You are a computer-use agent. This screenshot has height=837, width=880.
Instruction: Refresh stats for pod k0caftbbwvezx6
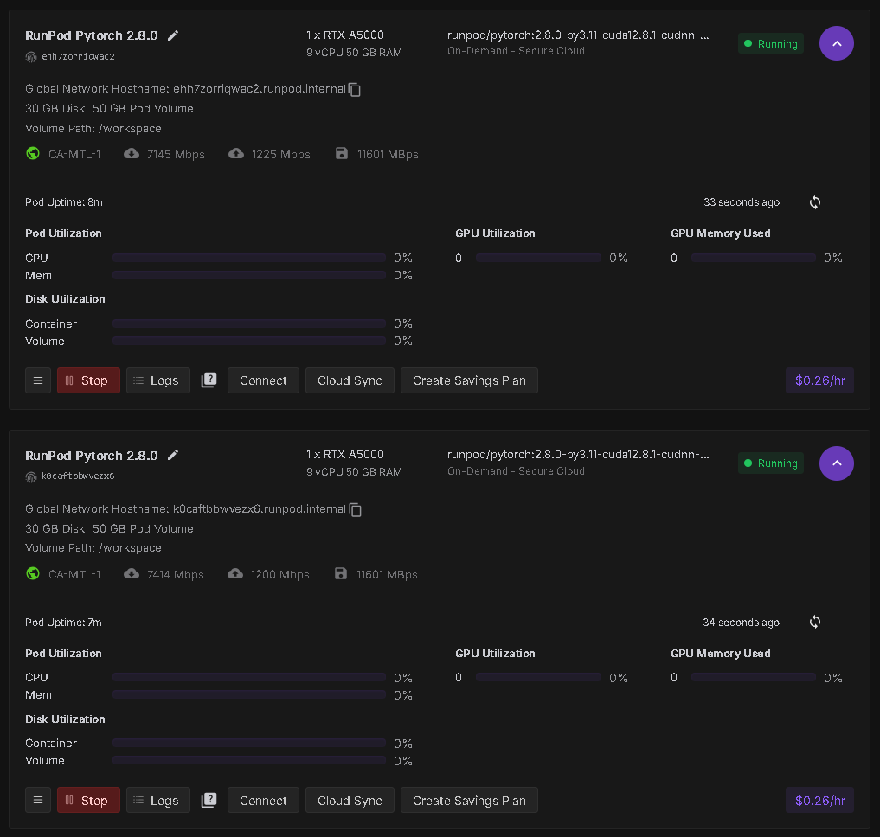815,622
